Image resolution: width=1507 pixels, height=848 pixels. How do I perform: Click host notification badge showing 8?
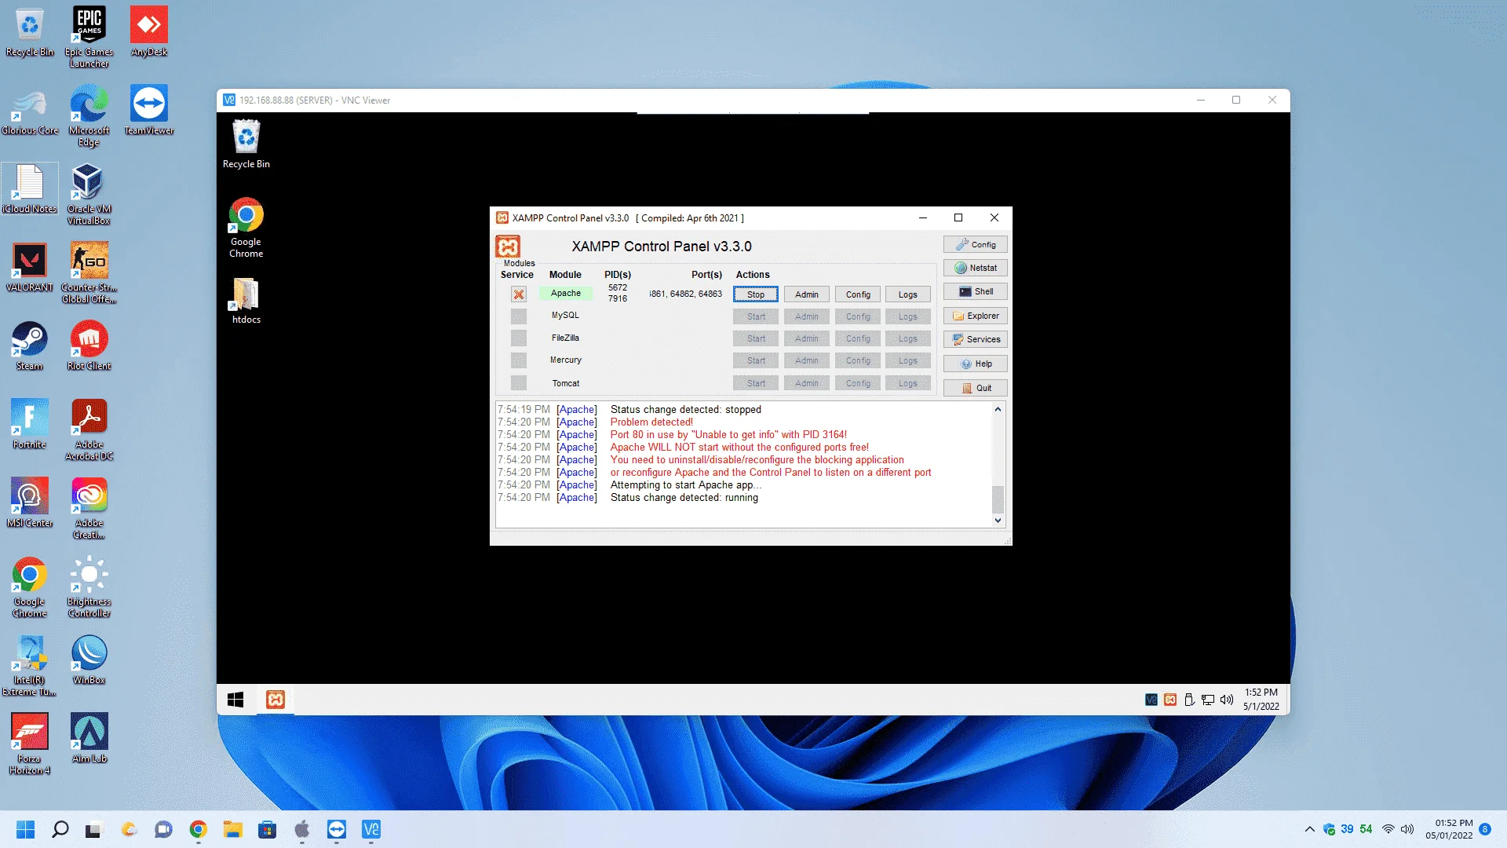tap(1485, 829)
